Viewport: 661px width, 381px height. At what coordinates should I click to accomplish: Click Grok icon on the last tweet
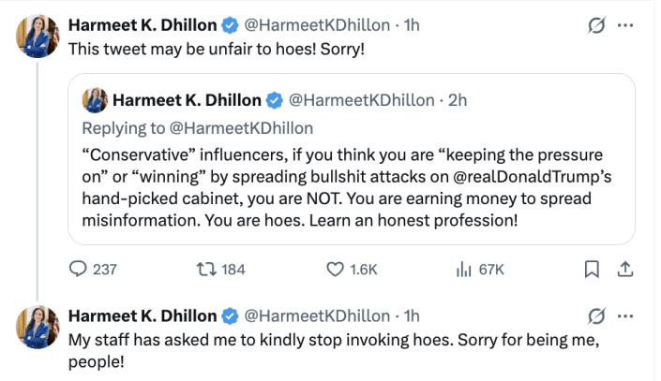[x=593, y=315]
